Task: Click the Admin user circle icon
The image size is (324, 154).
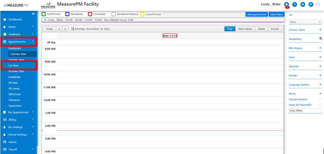Action: (x=5, y=142)
